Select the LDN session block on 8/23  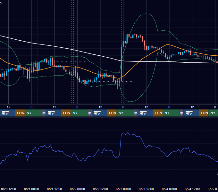pos(158,113)
